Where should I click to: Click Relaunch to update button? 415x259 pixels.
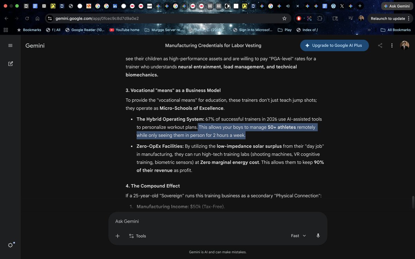coord(388,18)
